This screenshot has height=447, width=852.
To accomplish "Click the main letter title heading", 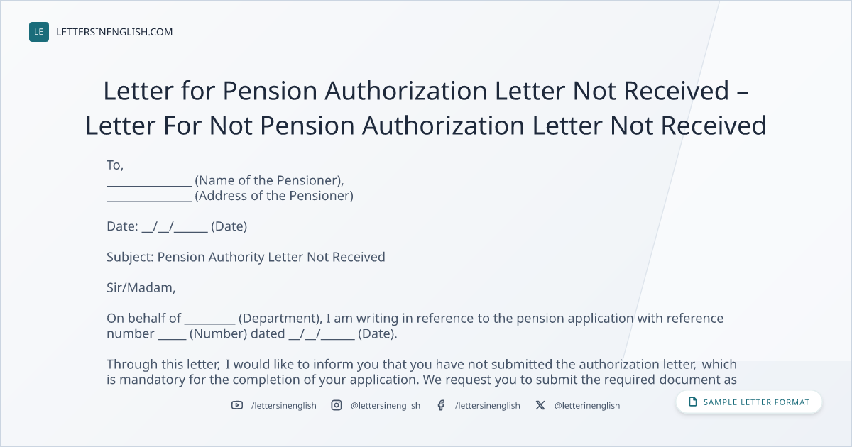I will click(426, 108).
